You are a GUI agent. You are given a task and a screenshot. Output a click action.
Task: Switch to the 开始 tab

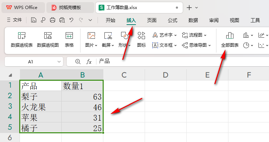coord(111,20)
